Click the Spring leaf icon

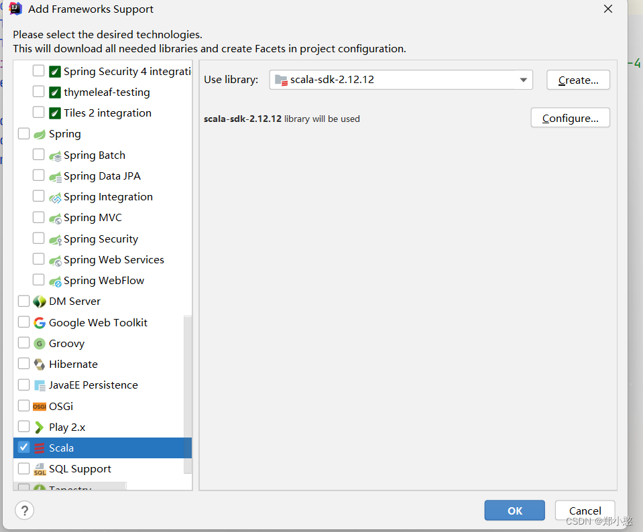click(40, 134)
